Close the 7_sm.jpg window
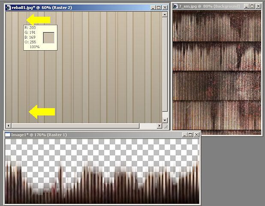 tap(258, 6)
